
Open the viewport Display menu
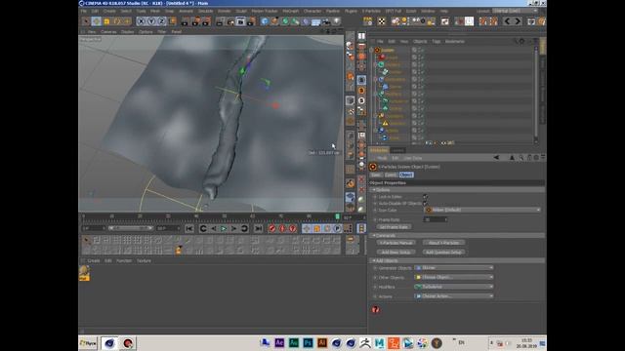[x=128, y=32]
